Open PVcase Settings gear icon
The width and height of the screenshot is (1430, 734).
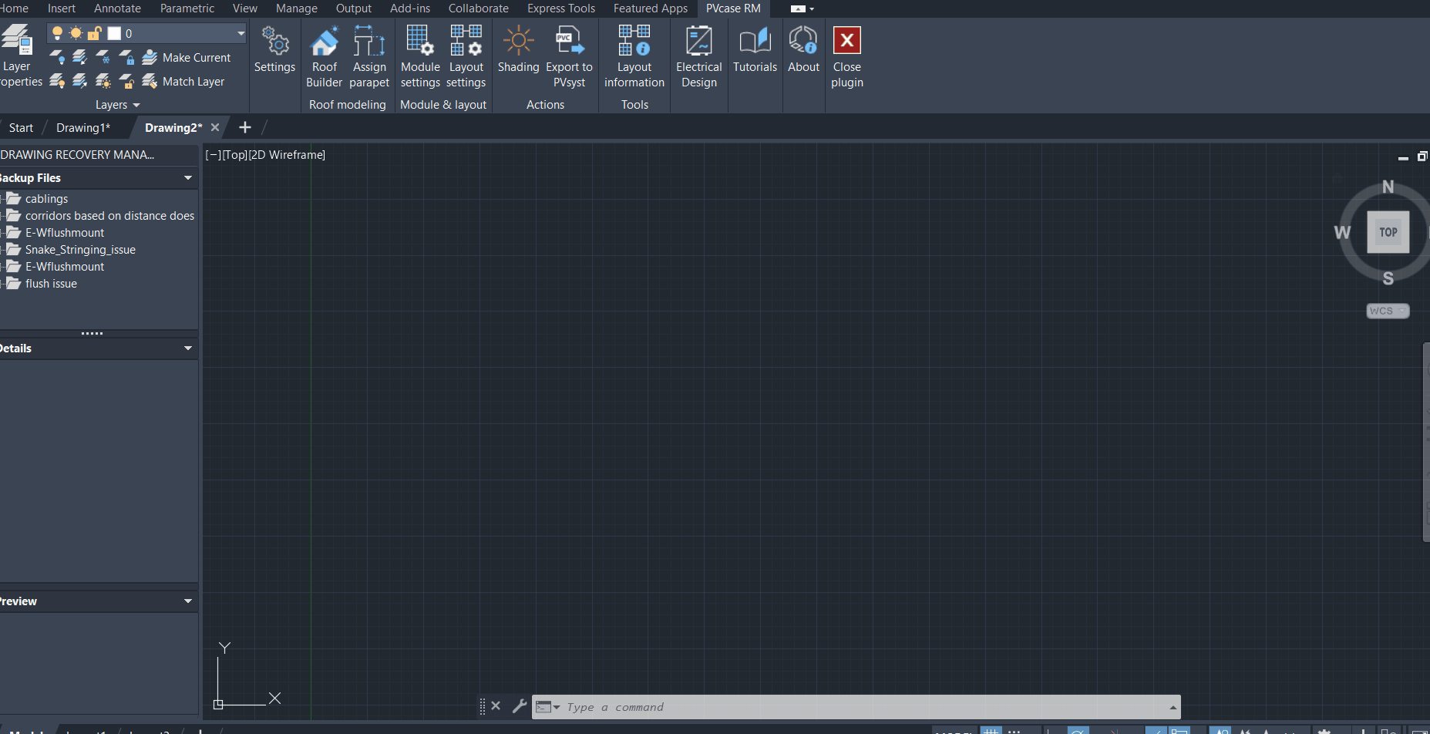(x=275, y=50)
